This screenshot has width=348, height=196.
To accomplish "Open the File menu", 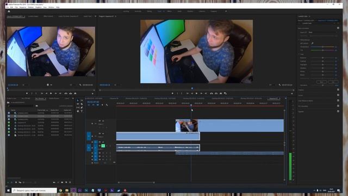I will coord(7,7).
